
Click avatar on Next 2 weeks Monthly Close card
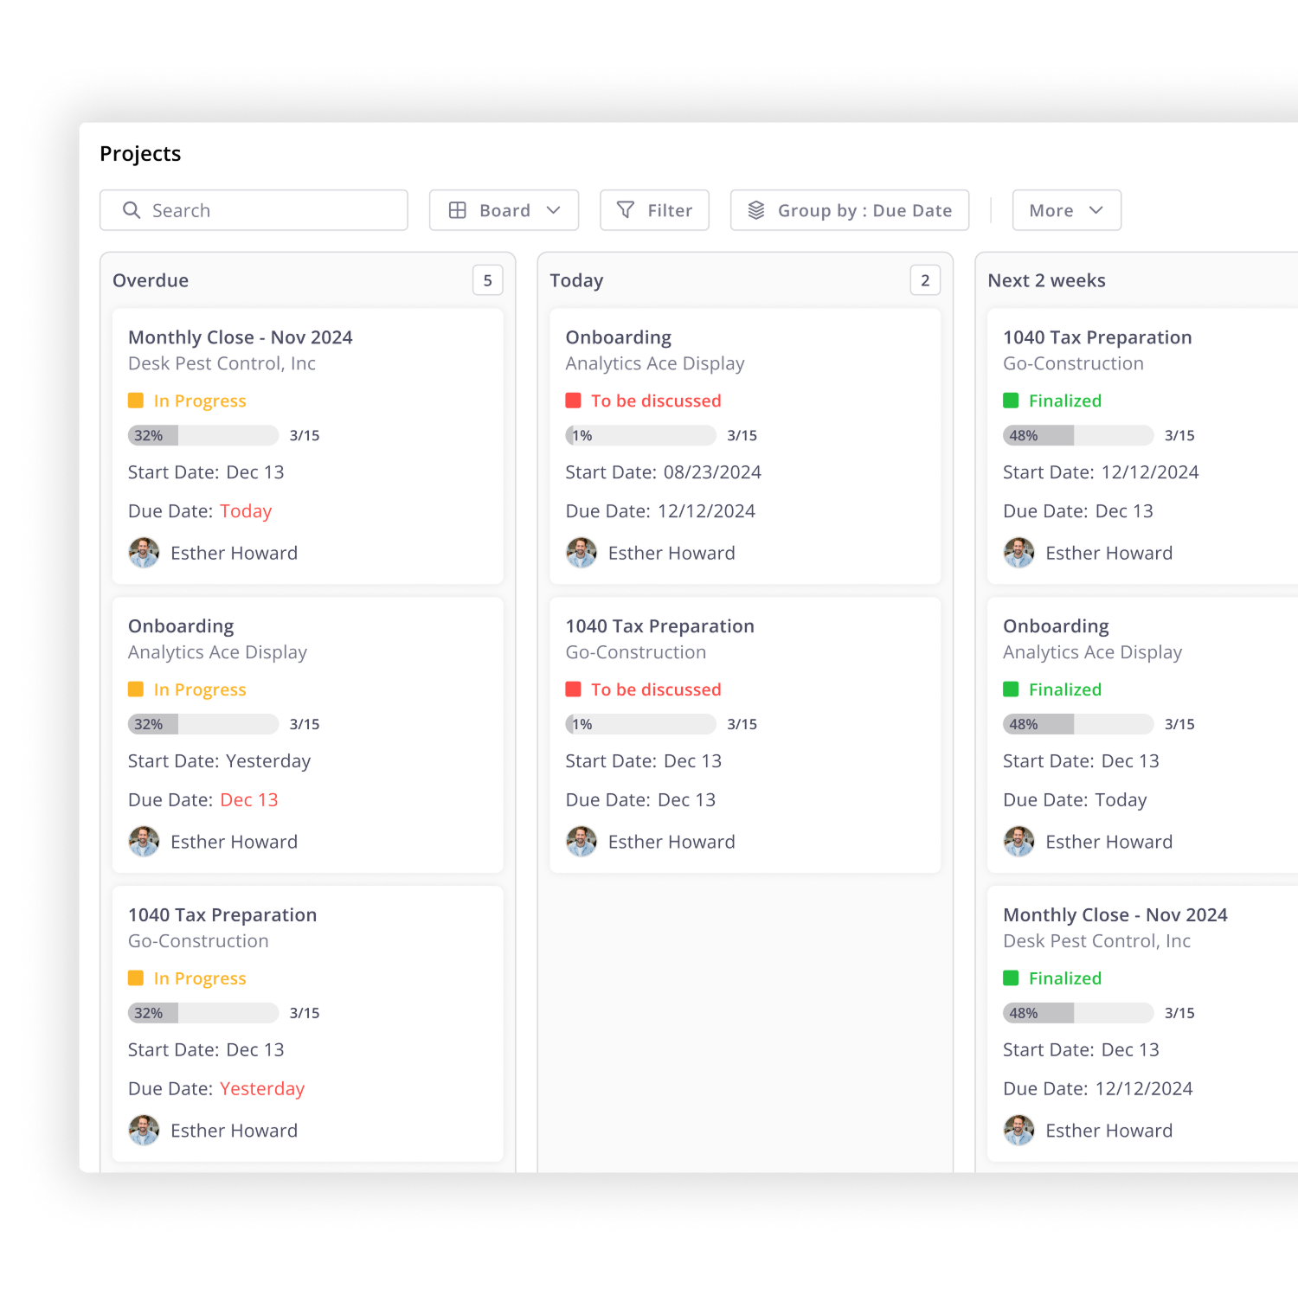point(1019,1131)
